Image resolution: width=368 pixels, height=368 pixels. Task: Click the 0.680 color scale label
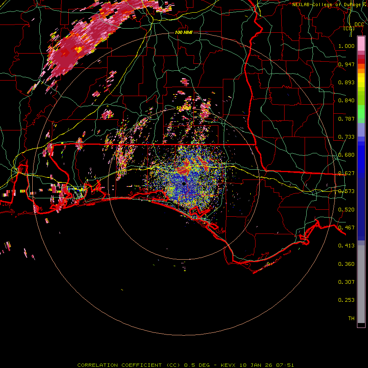point(346,155)
